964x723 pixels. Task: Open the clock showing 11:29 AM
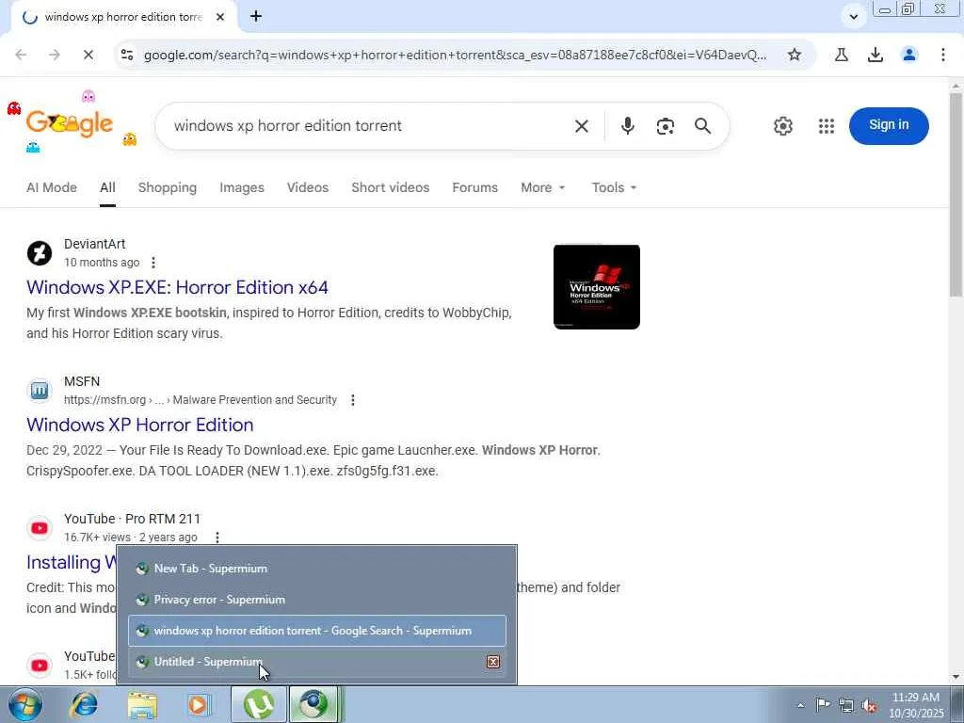(916, 705)
